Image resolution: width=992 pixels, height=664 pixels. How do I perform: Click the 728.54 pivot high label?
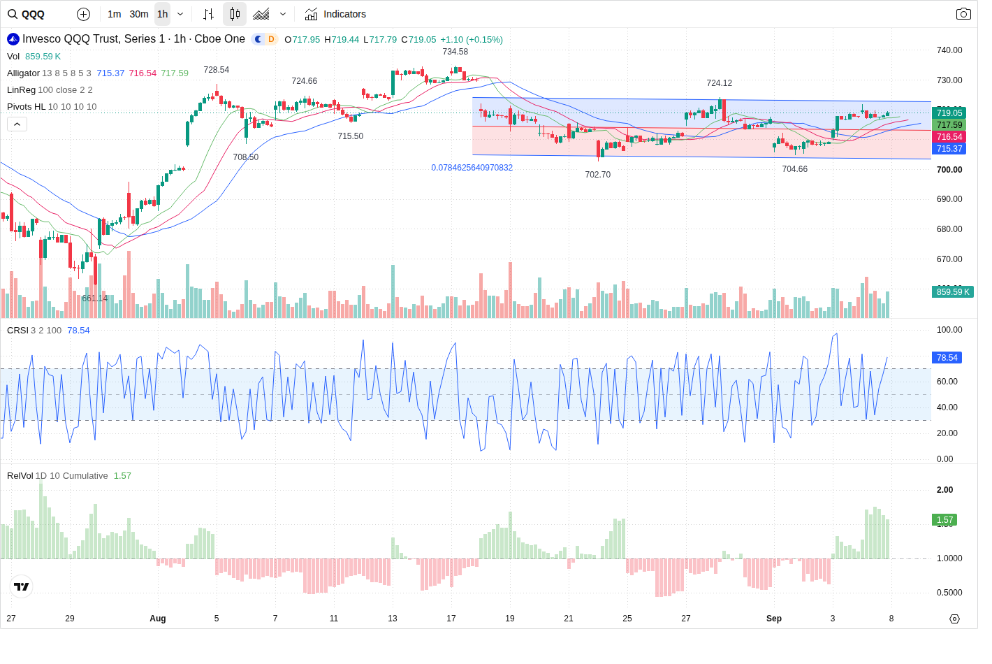[217, 70]
